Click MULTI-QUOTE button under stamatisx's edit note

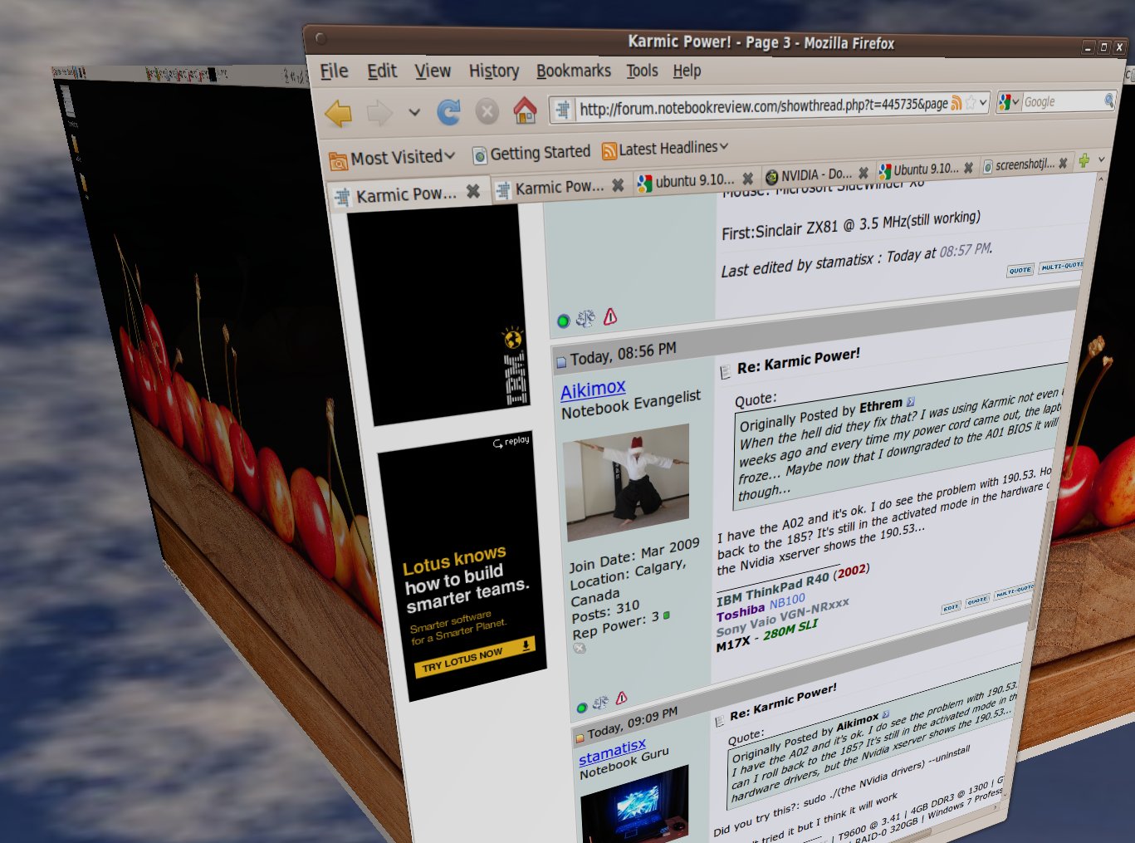pyautogui.click(x=1061, y=266)
